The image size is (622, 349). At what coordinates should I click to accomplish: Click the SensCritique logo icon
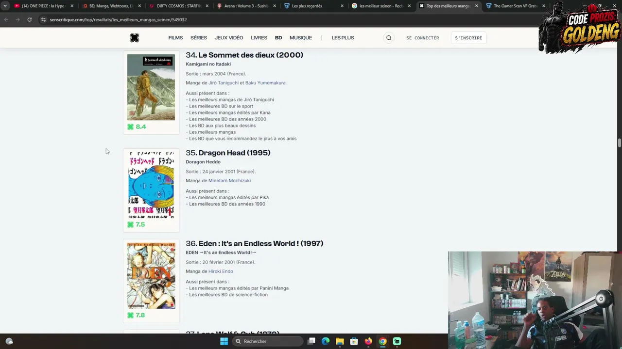coord(135,38)
